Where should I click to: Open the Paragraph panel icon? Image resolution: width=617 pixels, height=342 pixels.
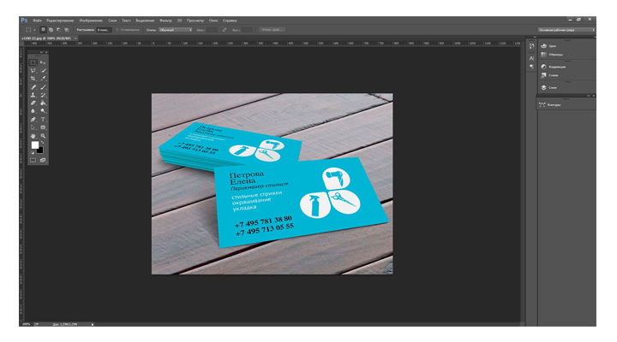click(531, 67)
